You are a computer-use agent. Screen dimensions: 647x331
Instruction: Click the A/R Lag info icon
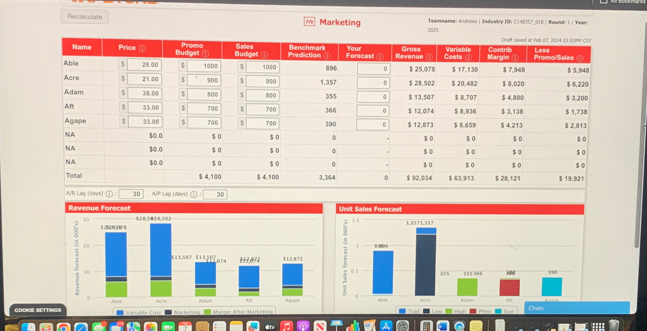click(109, 194)
